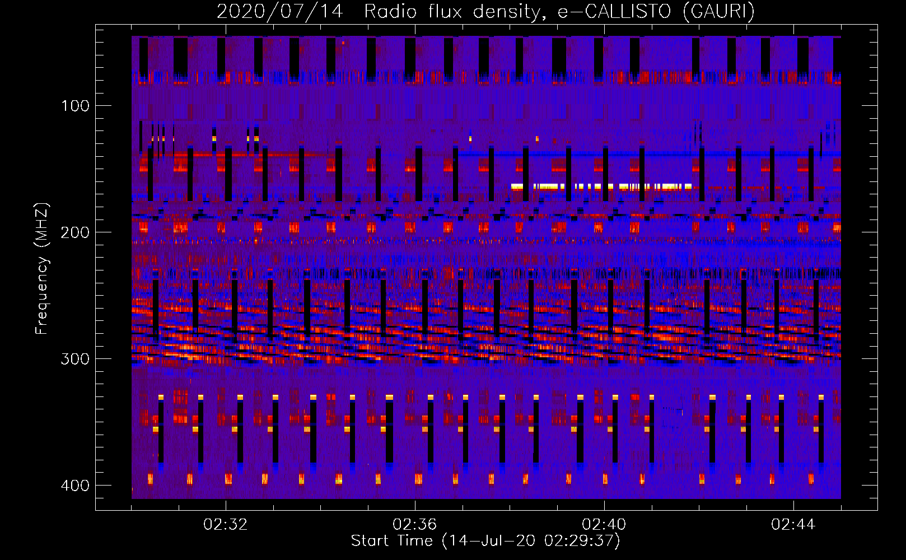Click the '100' frequency axis label
The height and width of the screenshot is (560, 906).
tap(75, 106)
